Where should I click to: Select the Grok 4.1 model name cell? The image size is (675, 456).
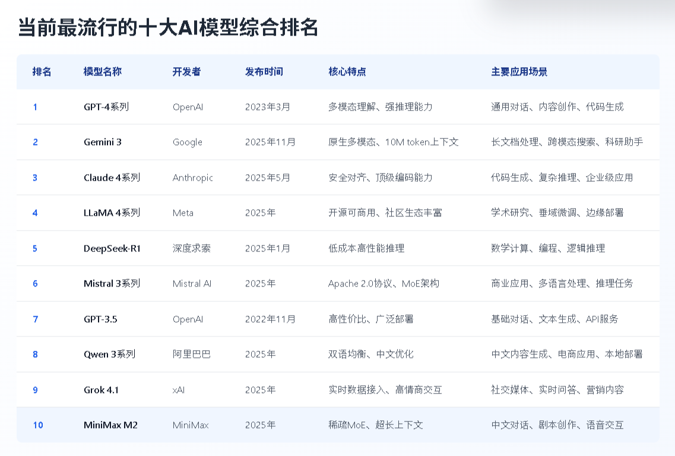pos(101,389)
